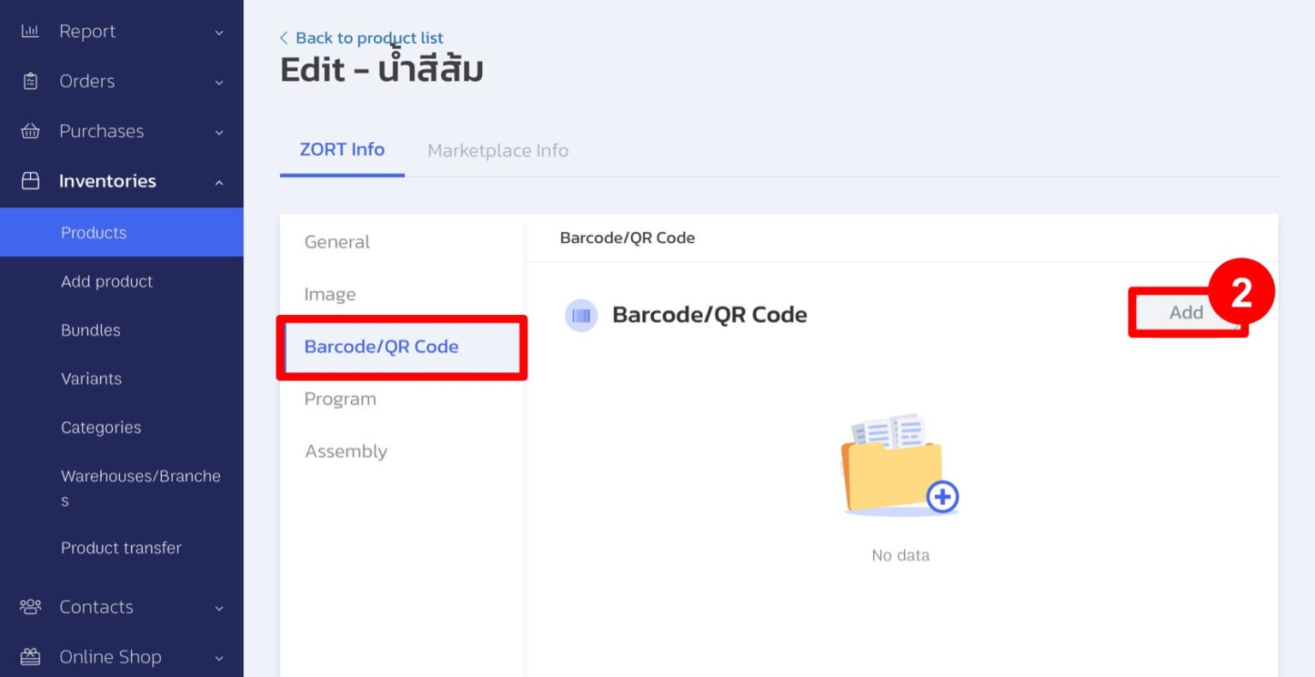The height and width of the screenshot is (677, 1315).
Task: Select General in the edit sidebar
Action: (336, 242)
